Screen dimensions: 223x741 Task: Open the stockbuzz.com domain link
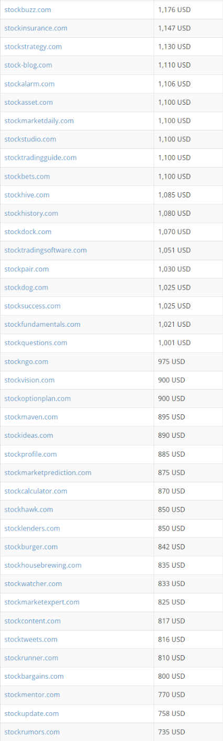(28, 9)
